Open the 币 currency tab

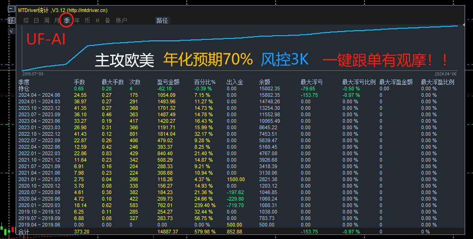point(87,20)
